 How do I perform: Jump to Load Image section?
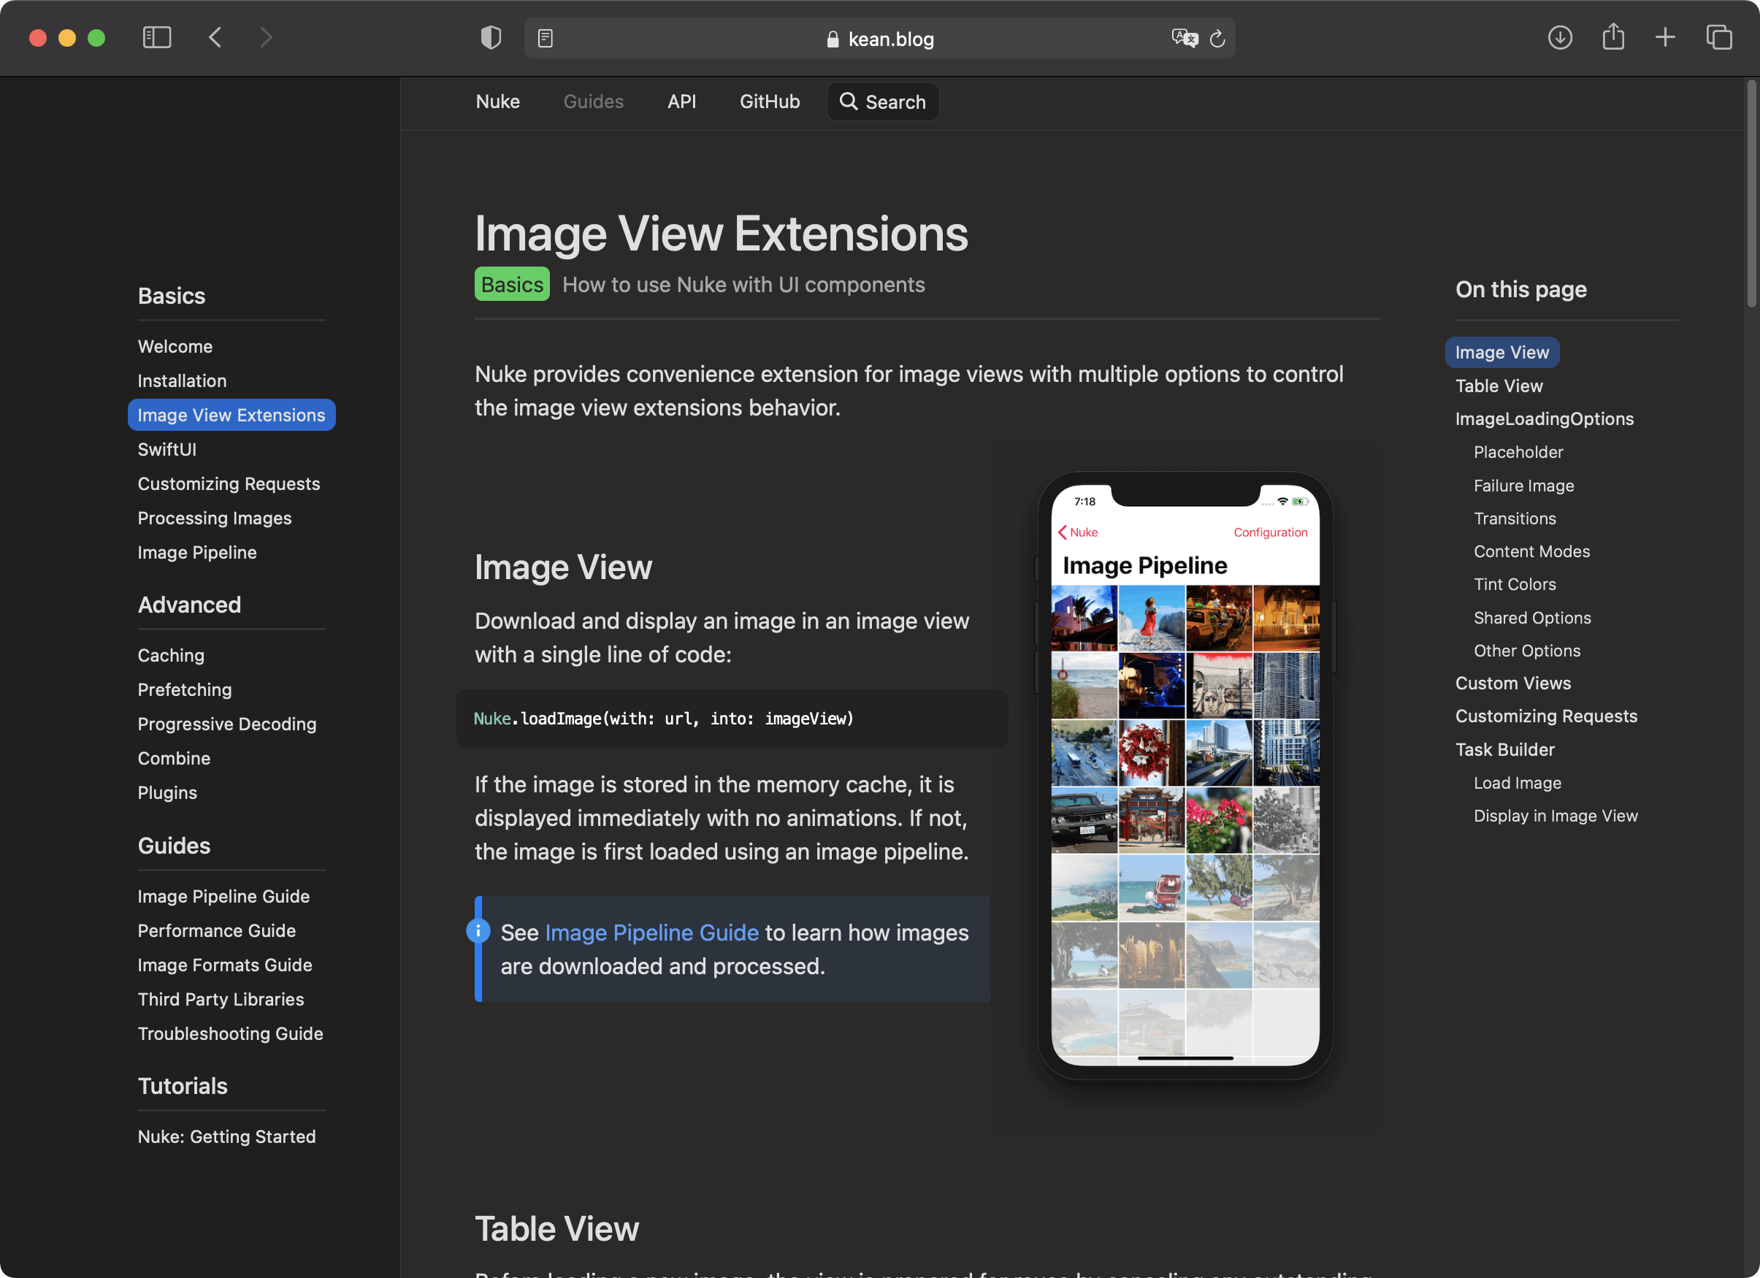1517,783
